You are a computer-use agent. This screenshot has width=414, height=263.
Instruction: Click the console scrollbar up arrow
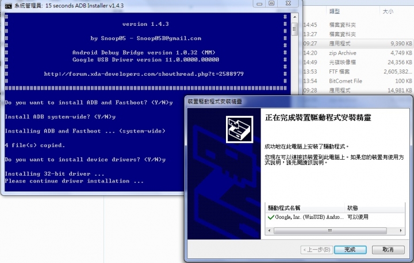click(x=294, y=17)
